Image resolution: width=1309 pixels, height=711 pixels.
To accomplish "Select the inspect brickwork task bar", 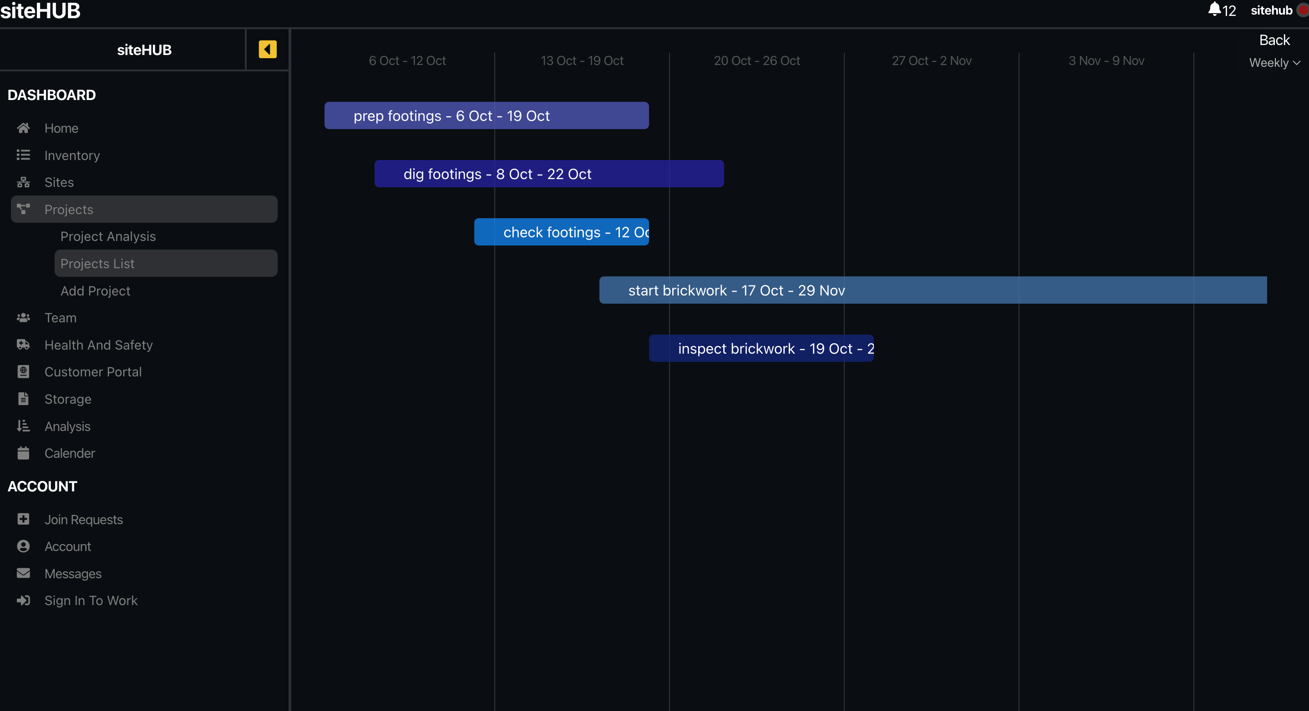I will click(761, 349).
